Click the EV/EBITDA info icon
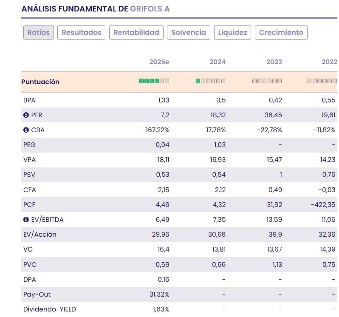 pyautogui.click(x=26, y=220)
